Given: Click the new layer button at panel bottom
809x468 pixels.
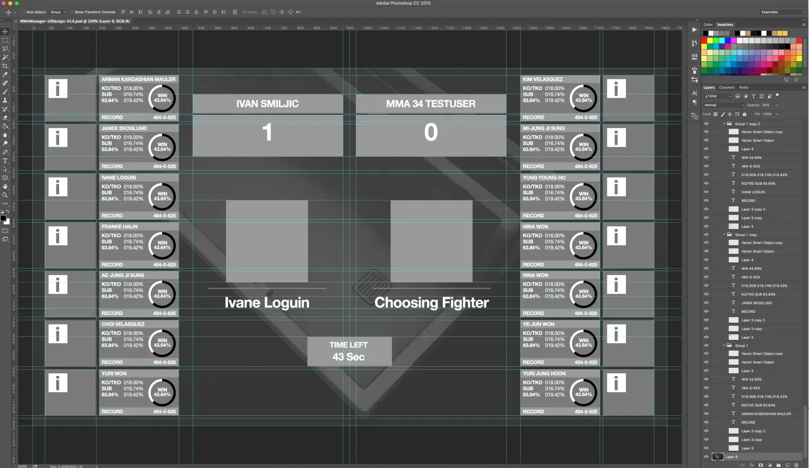Looking at the screenshot, I should point(787,465).
